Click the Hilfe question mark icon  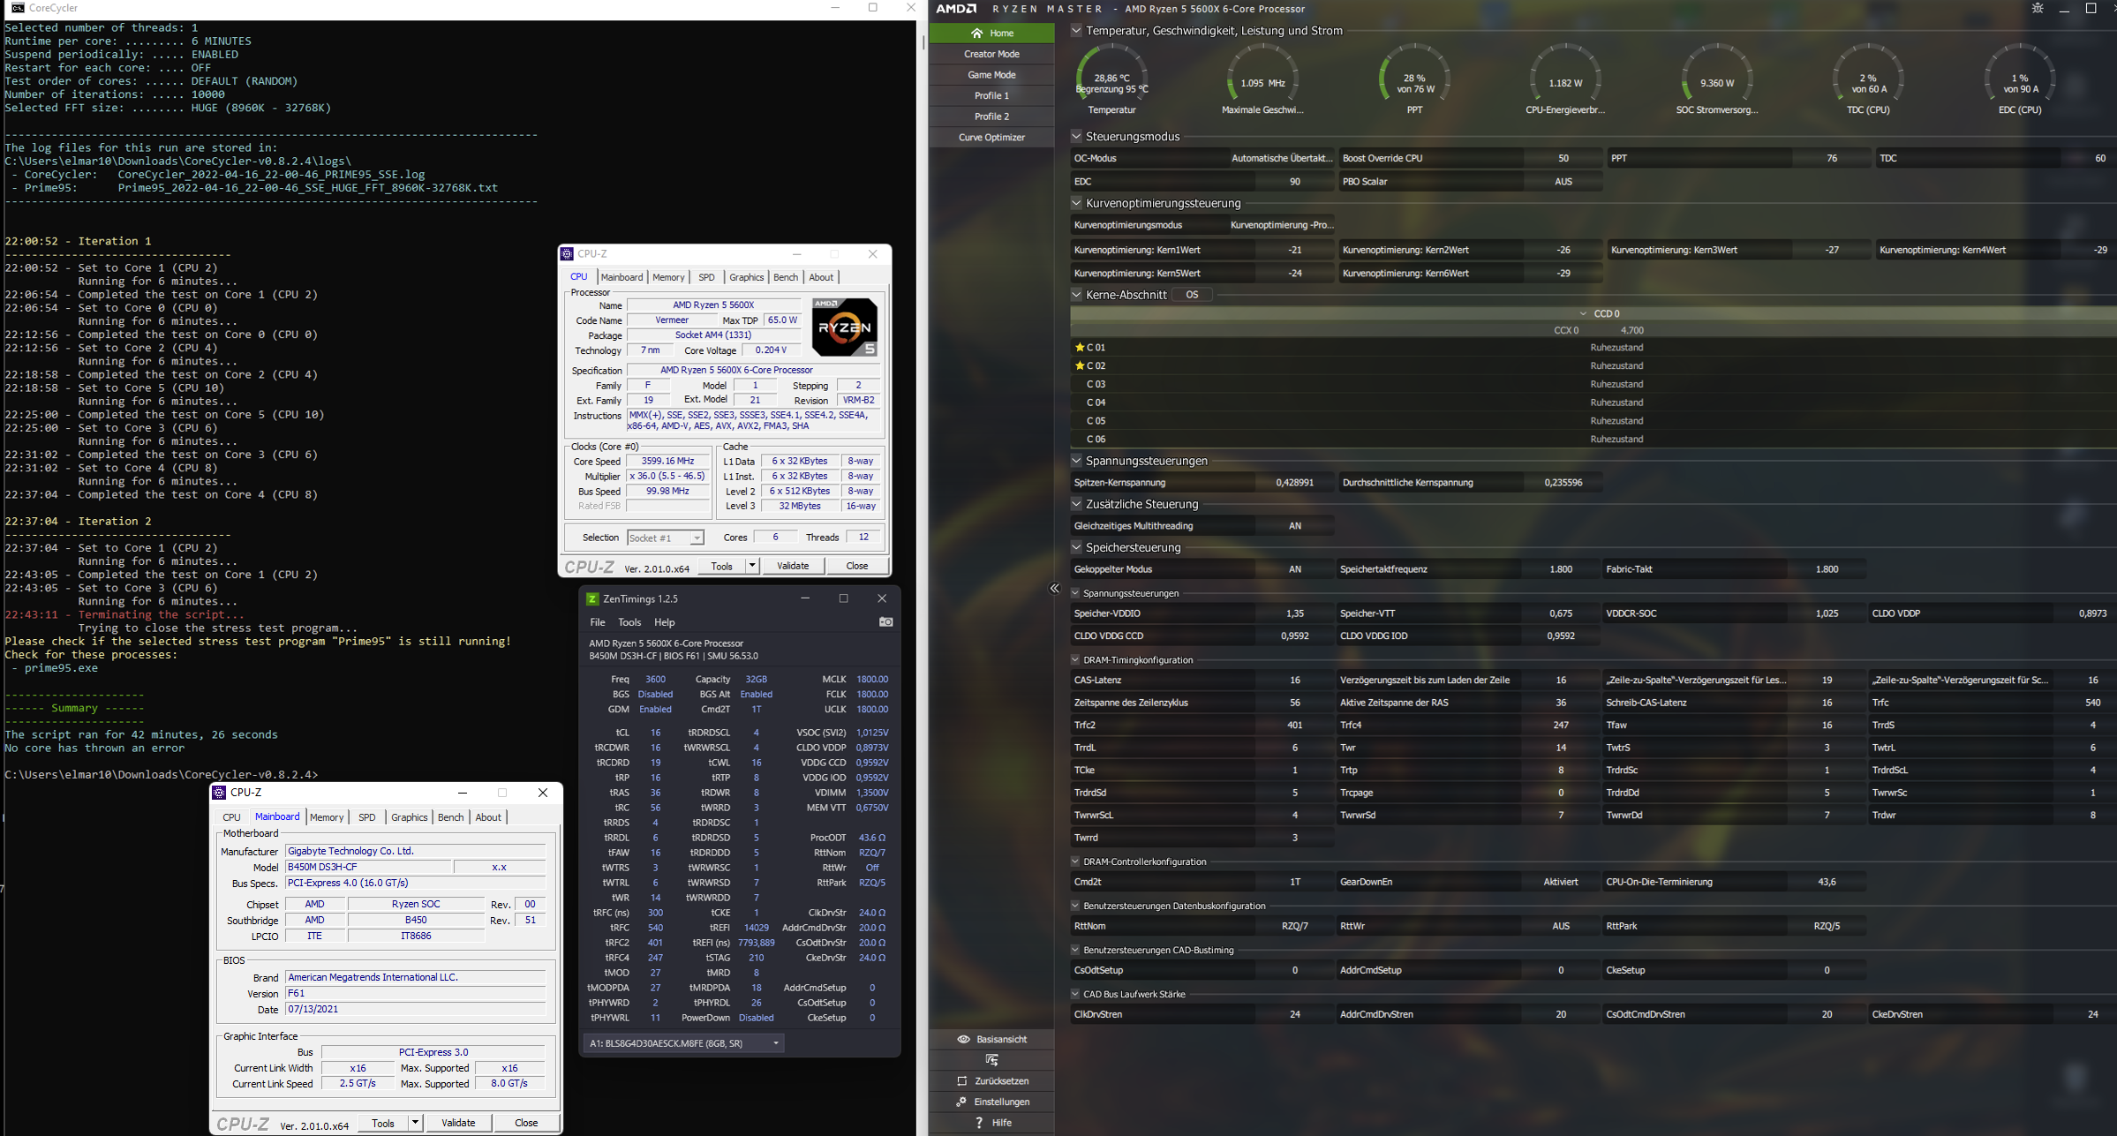[978, 1122]
